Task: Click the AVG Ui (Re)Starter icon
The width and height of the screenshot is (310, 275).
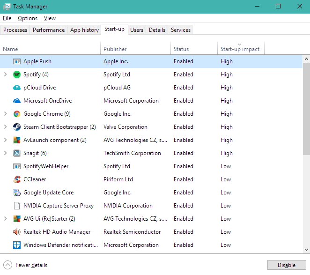Action: pos(17,219)
